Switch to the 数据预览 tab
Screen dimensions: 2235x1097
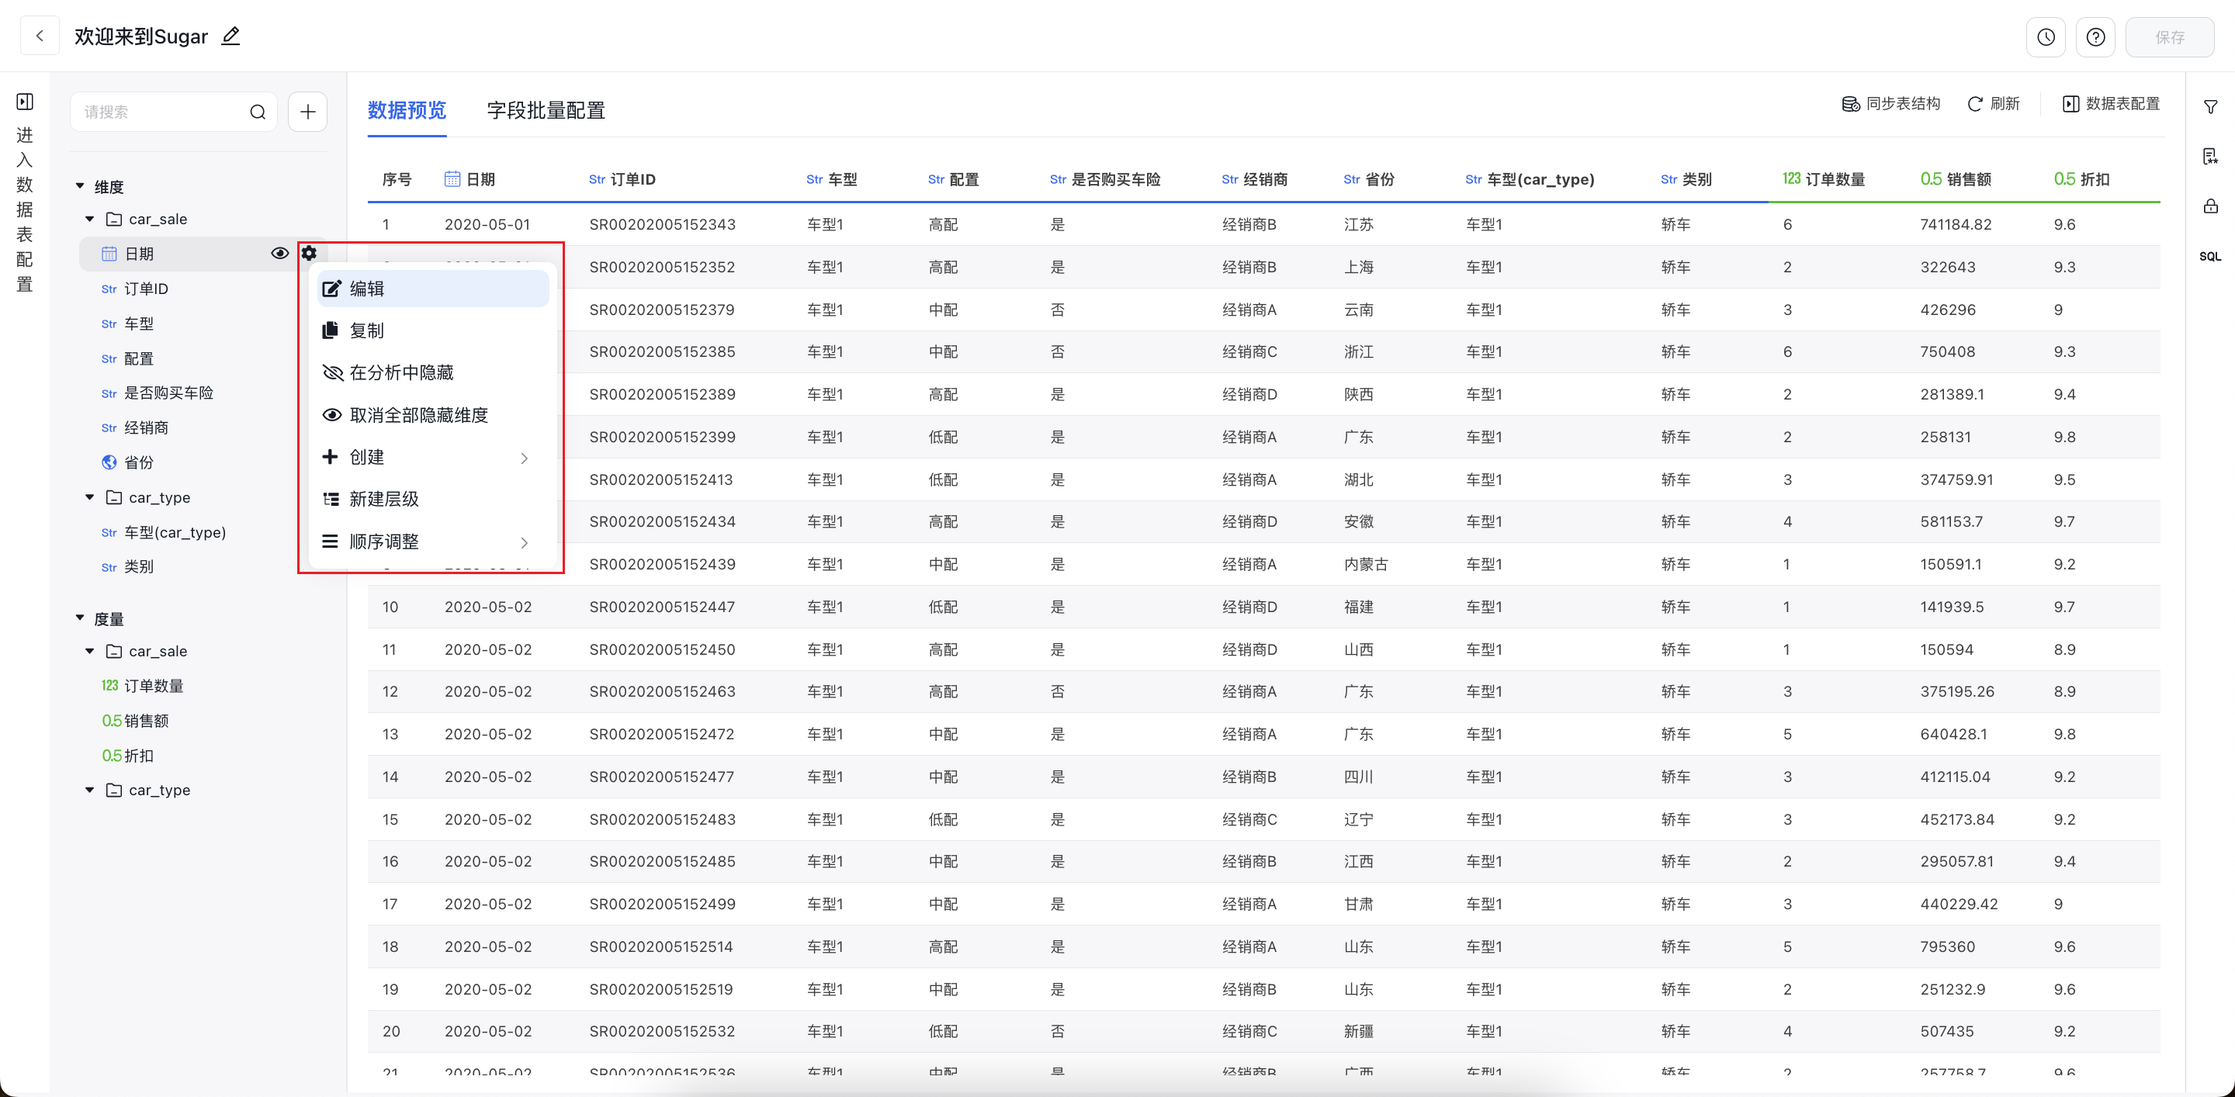(x=407, y=110)
